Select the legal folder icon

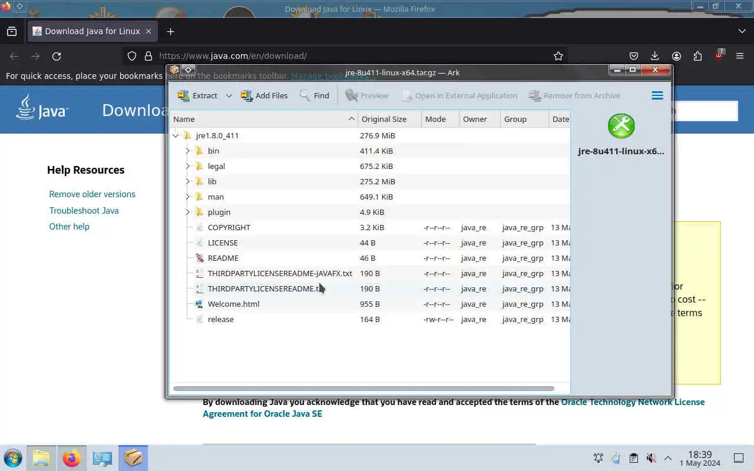pyautogui.click(x=199, y=166)
